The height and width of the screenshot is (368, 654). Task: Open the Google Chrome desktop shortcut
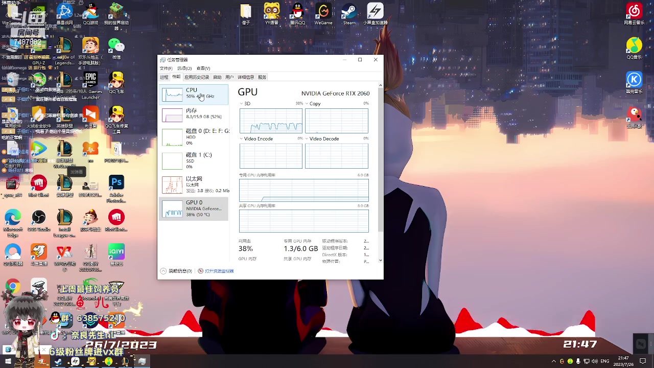point(13,287)
